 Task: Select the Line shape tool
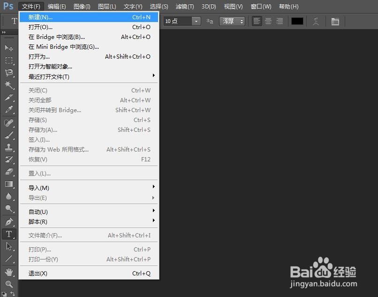click(x=9, y=259)
